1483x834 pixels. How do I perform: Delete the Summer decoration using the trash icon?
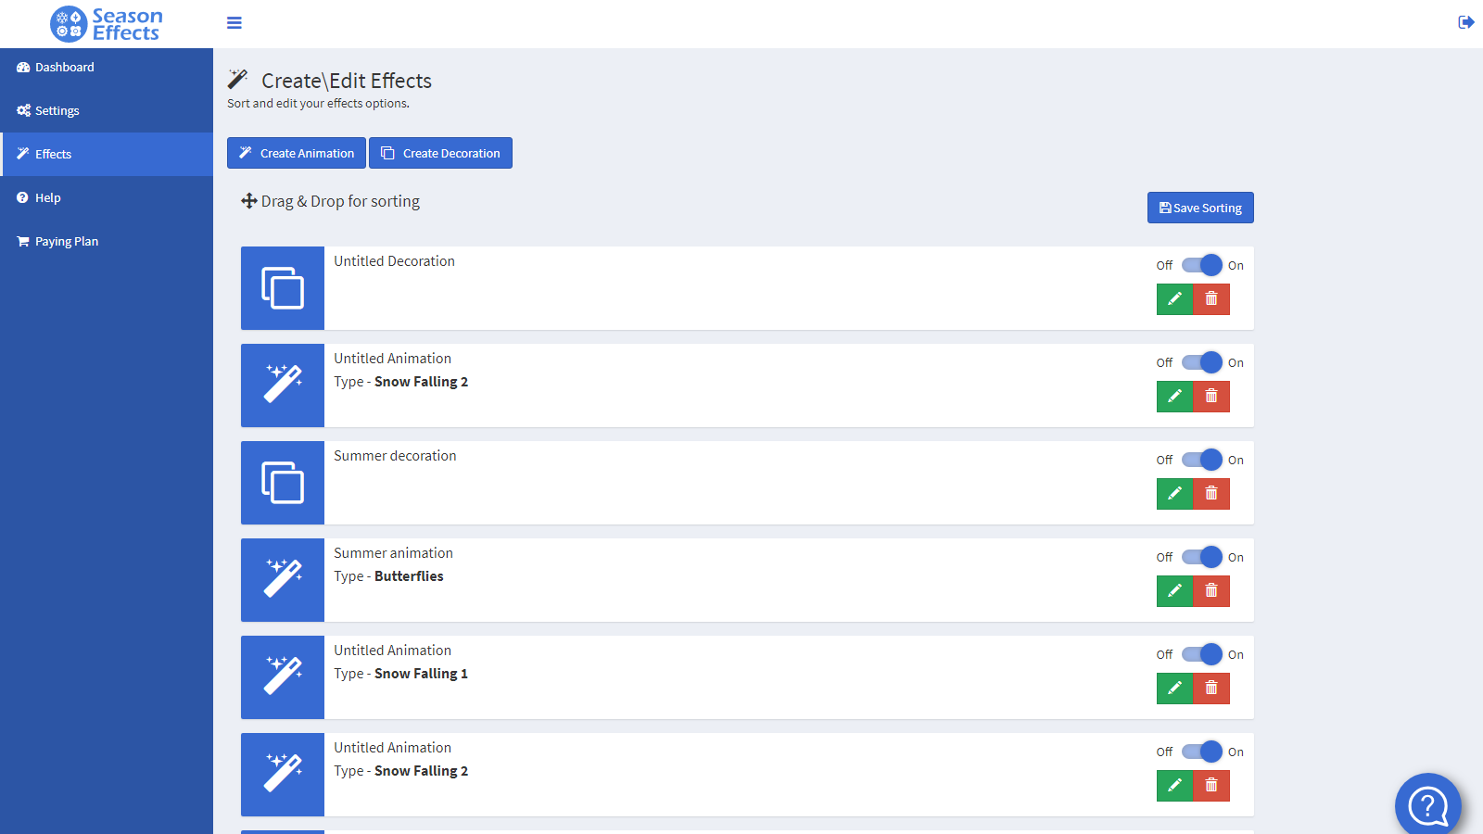click(1211, 494)
